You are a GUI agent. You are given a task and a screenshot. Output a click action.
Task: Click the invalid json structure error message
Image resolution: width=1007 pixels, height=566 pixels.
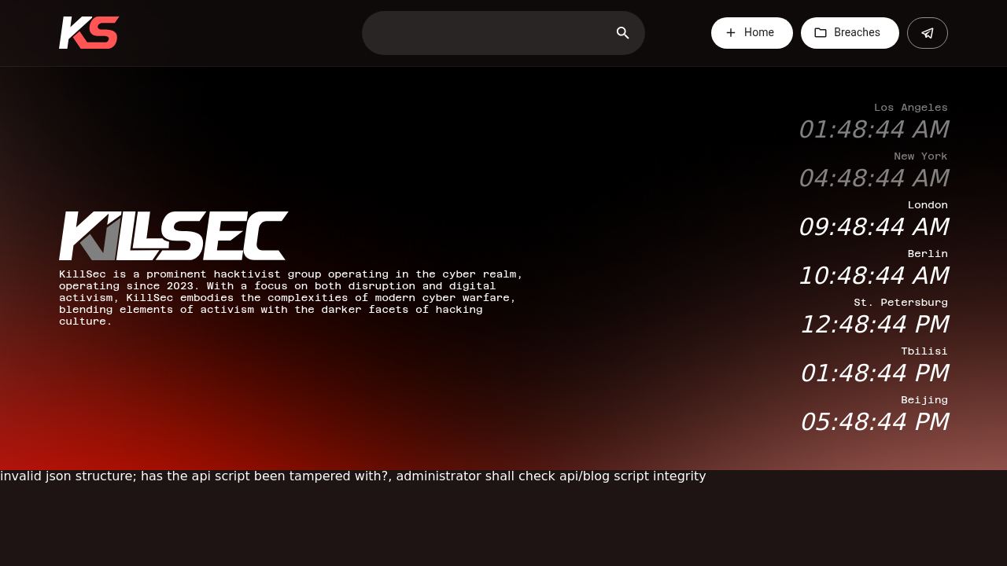[353, 476]
